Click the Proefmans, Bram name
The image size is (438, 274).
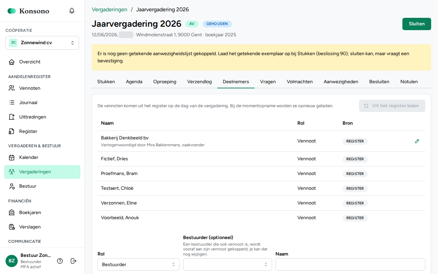click(119, 174)
